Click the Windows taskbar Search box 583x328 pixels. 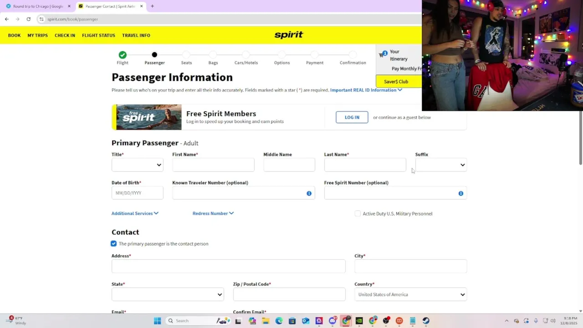tap(198, 321)
